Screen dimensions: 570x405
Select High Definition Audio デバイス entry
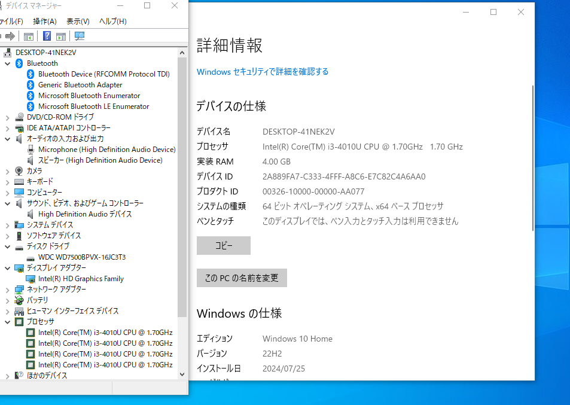point(85,214)
